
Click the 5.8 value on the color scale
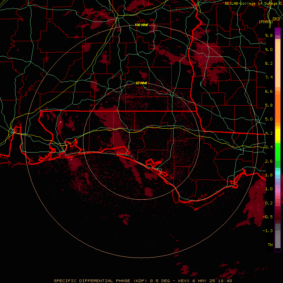[269, 105]
